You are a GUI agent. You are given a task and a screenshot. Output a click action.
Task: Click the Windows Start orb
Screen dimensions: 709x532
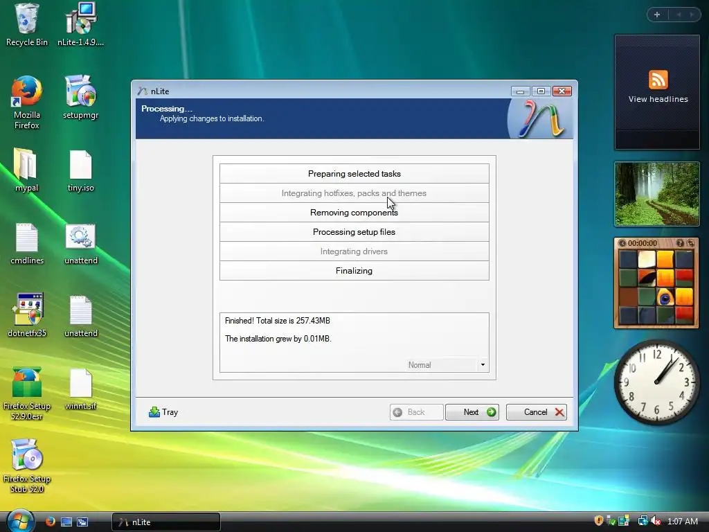tap(20, 521)
